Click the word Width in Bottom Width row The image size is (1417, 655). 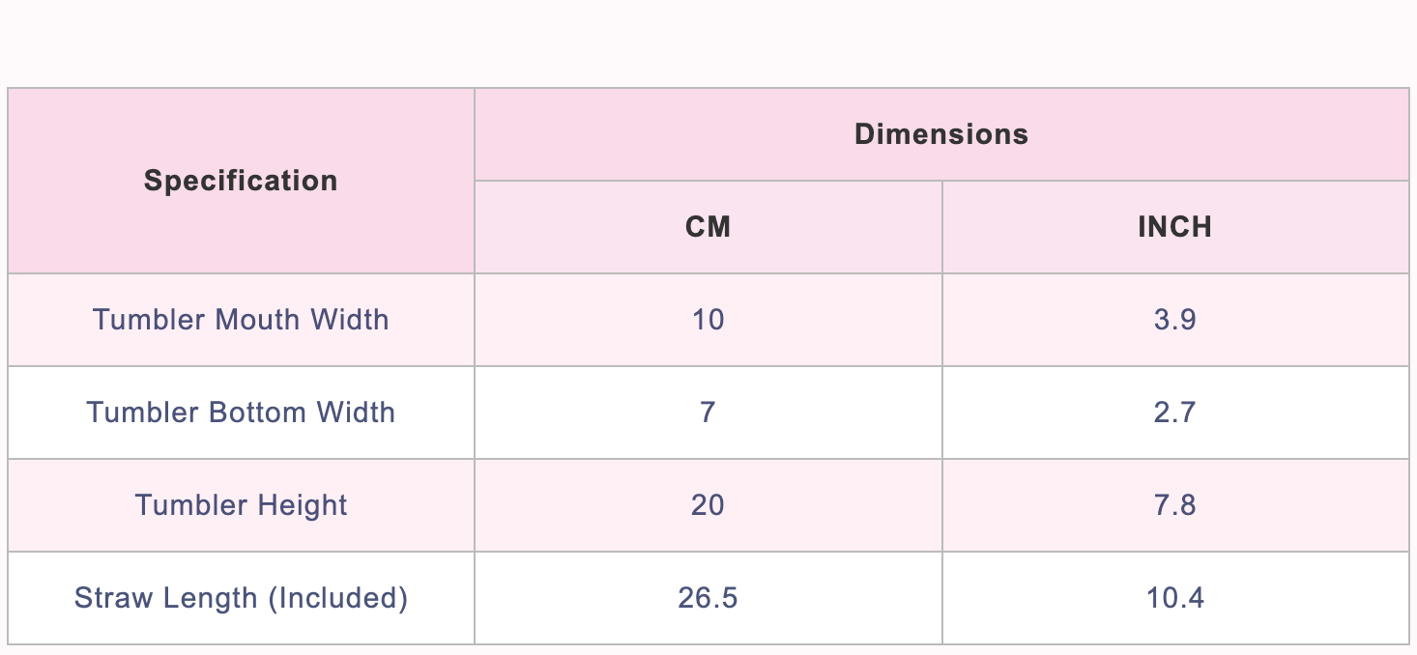coord(356,413)
